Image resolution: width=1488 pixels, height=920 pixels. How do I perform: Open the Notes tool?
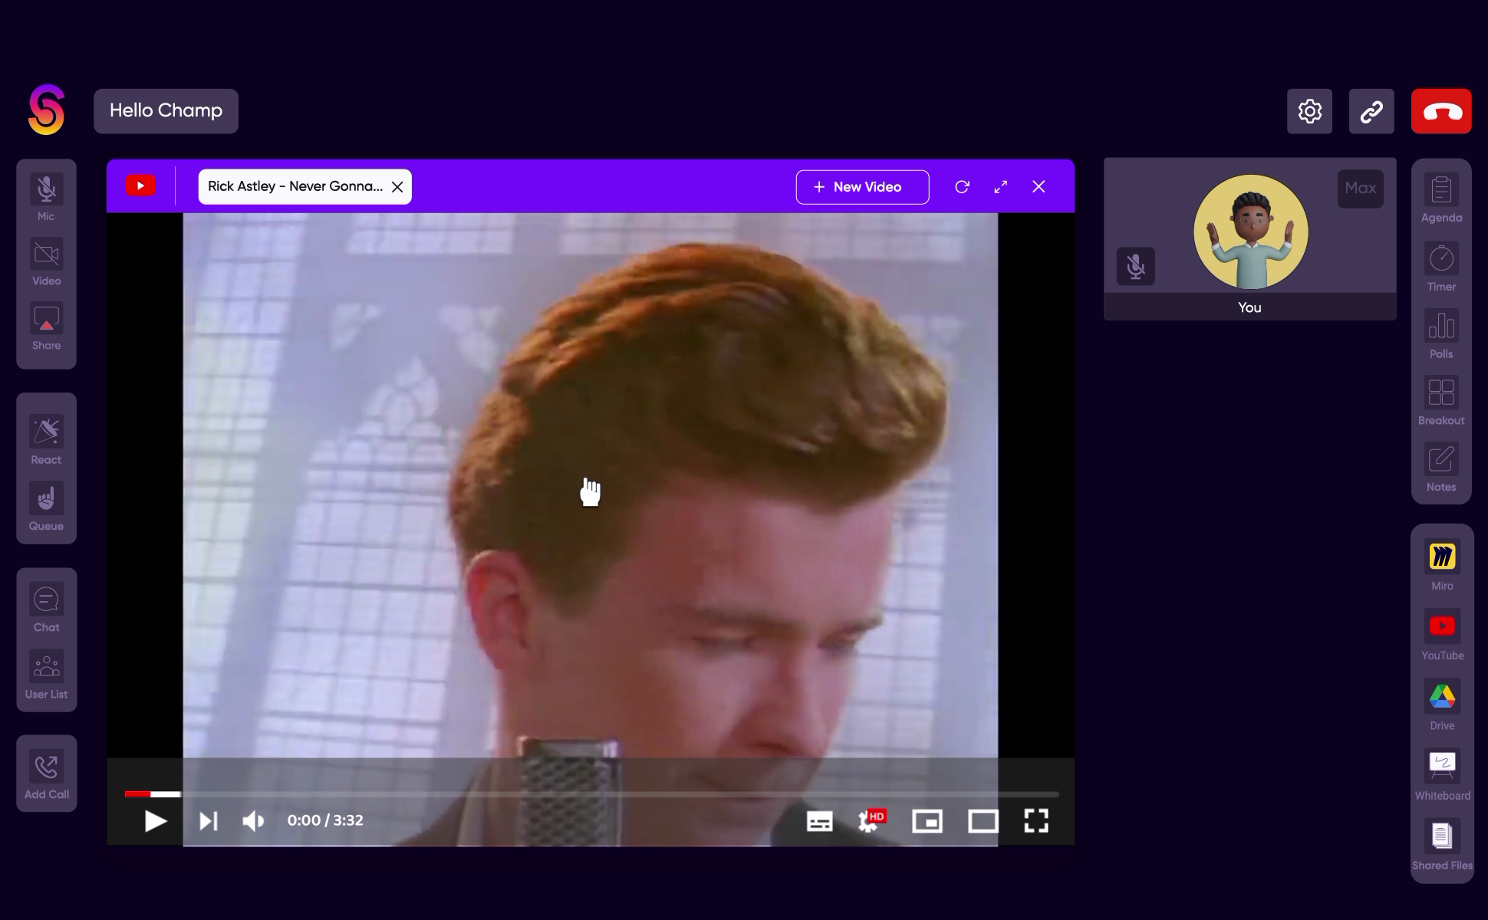(1441, 468)
